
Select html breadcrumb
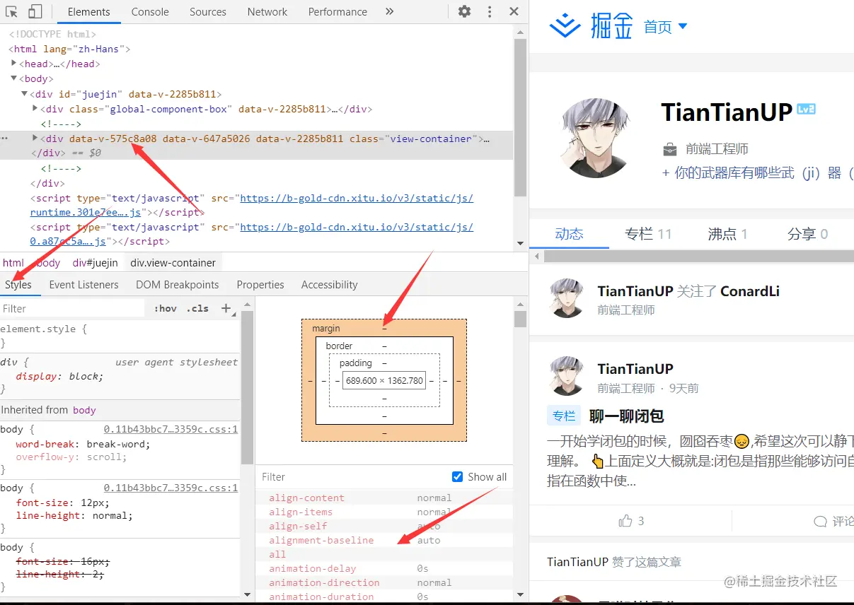13,263
